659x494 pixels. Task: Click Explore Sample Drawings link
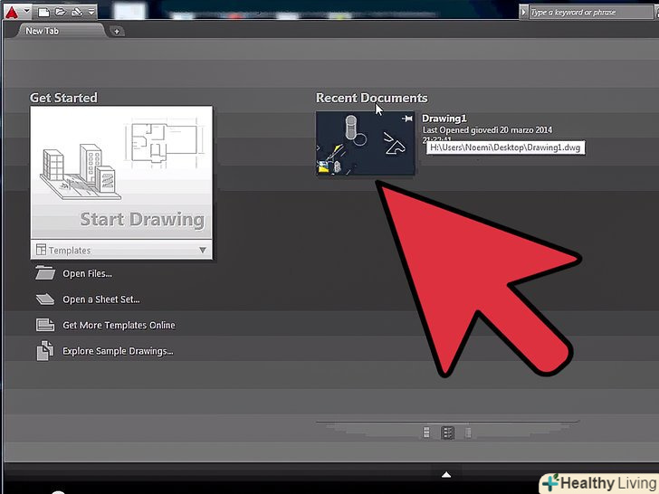point(117,351)
